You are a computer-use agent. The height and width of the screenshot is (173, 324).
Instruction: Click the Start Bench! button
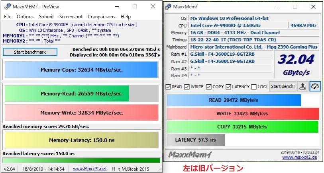pos(283,86)
